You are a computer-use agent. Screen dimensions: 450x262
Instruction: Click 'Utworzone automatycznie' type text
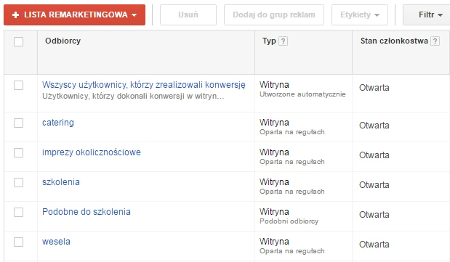coord(302,94)
